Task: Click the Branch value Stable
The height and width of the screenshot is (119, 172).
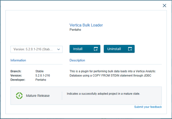Action: (x=39, y=71)
